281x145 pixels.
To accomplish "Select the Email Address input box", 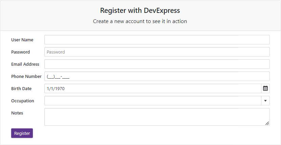I will 157,64.
